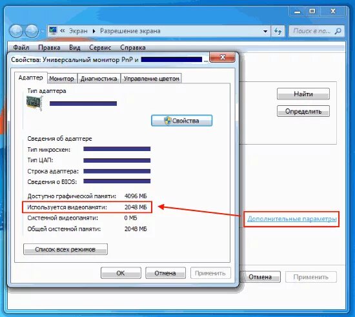
Task: Open the Сервис menu
Action: [x=100, y=48]
